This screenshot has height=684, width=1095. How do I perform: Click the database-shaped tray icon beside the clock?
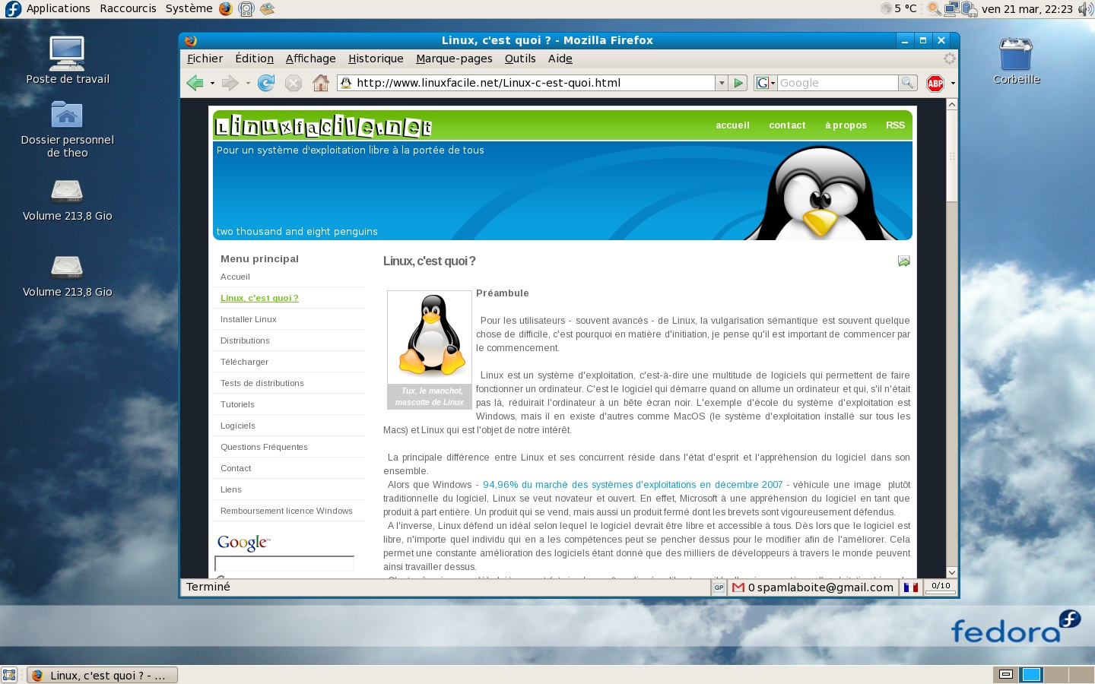click(x=970, y=9)
